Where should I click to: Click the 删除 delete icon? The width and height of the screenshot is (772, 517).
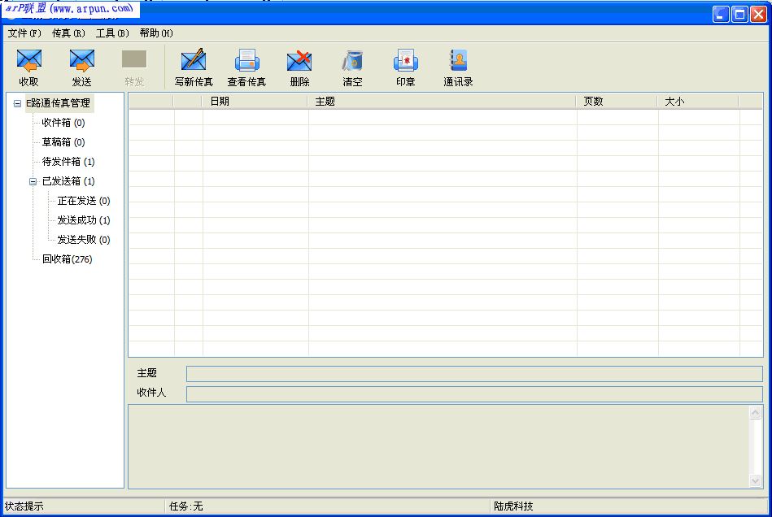click(299, 65)
